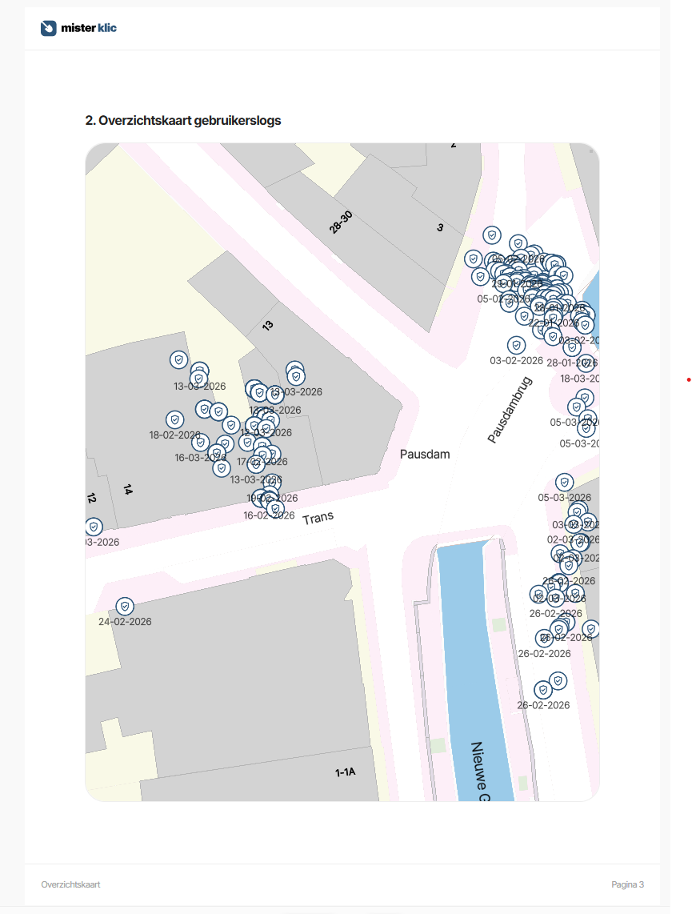The width and height of the screenshot is (692, 914).
Task: Click the '18-02-2026' date label
Action: (174, 435)
